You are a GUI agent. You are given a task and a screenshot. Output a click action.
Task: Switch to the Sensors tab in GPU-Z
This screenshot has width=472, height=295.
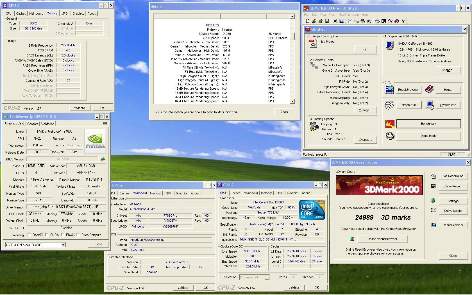pyautogui.click(x=33, y=124)
